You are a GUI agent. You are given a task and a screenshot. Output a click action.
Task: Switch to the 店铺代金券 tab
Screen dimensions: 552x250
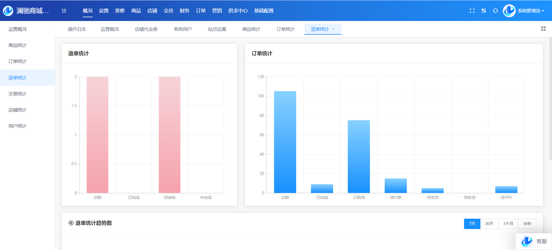(x=146, y=29)
